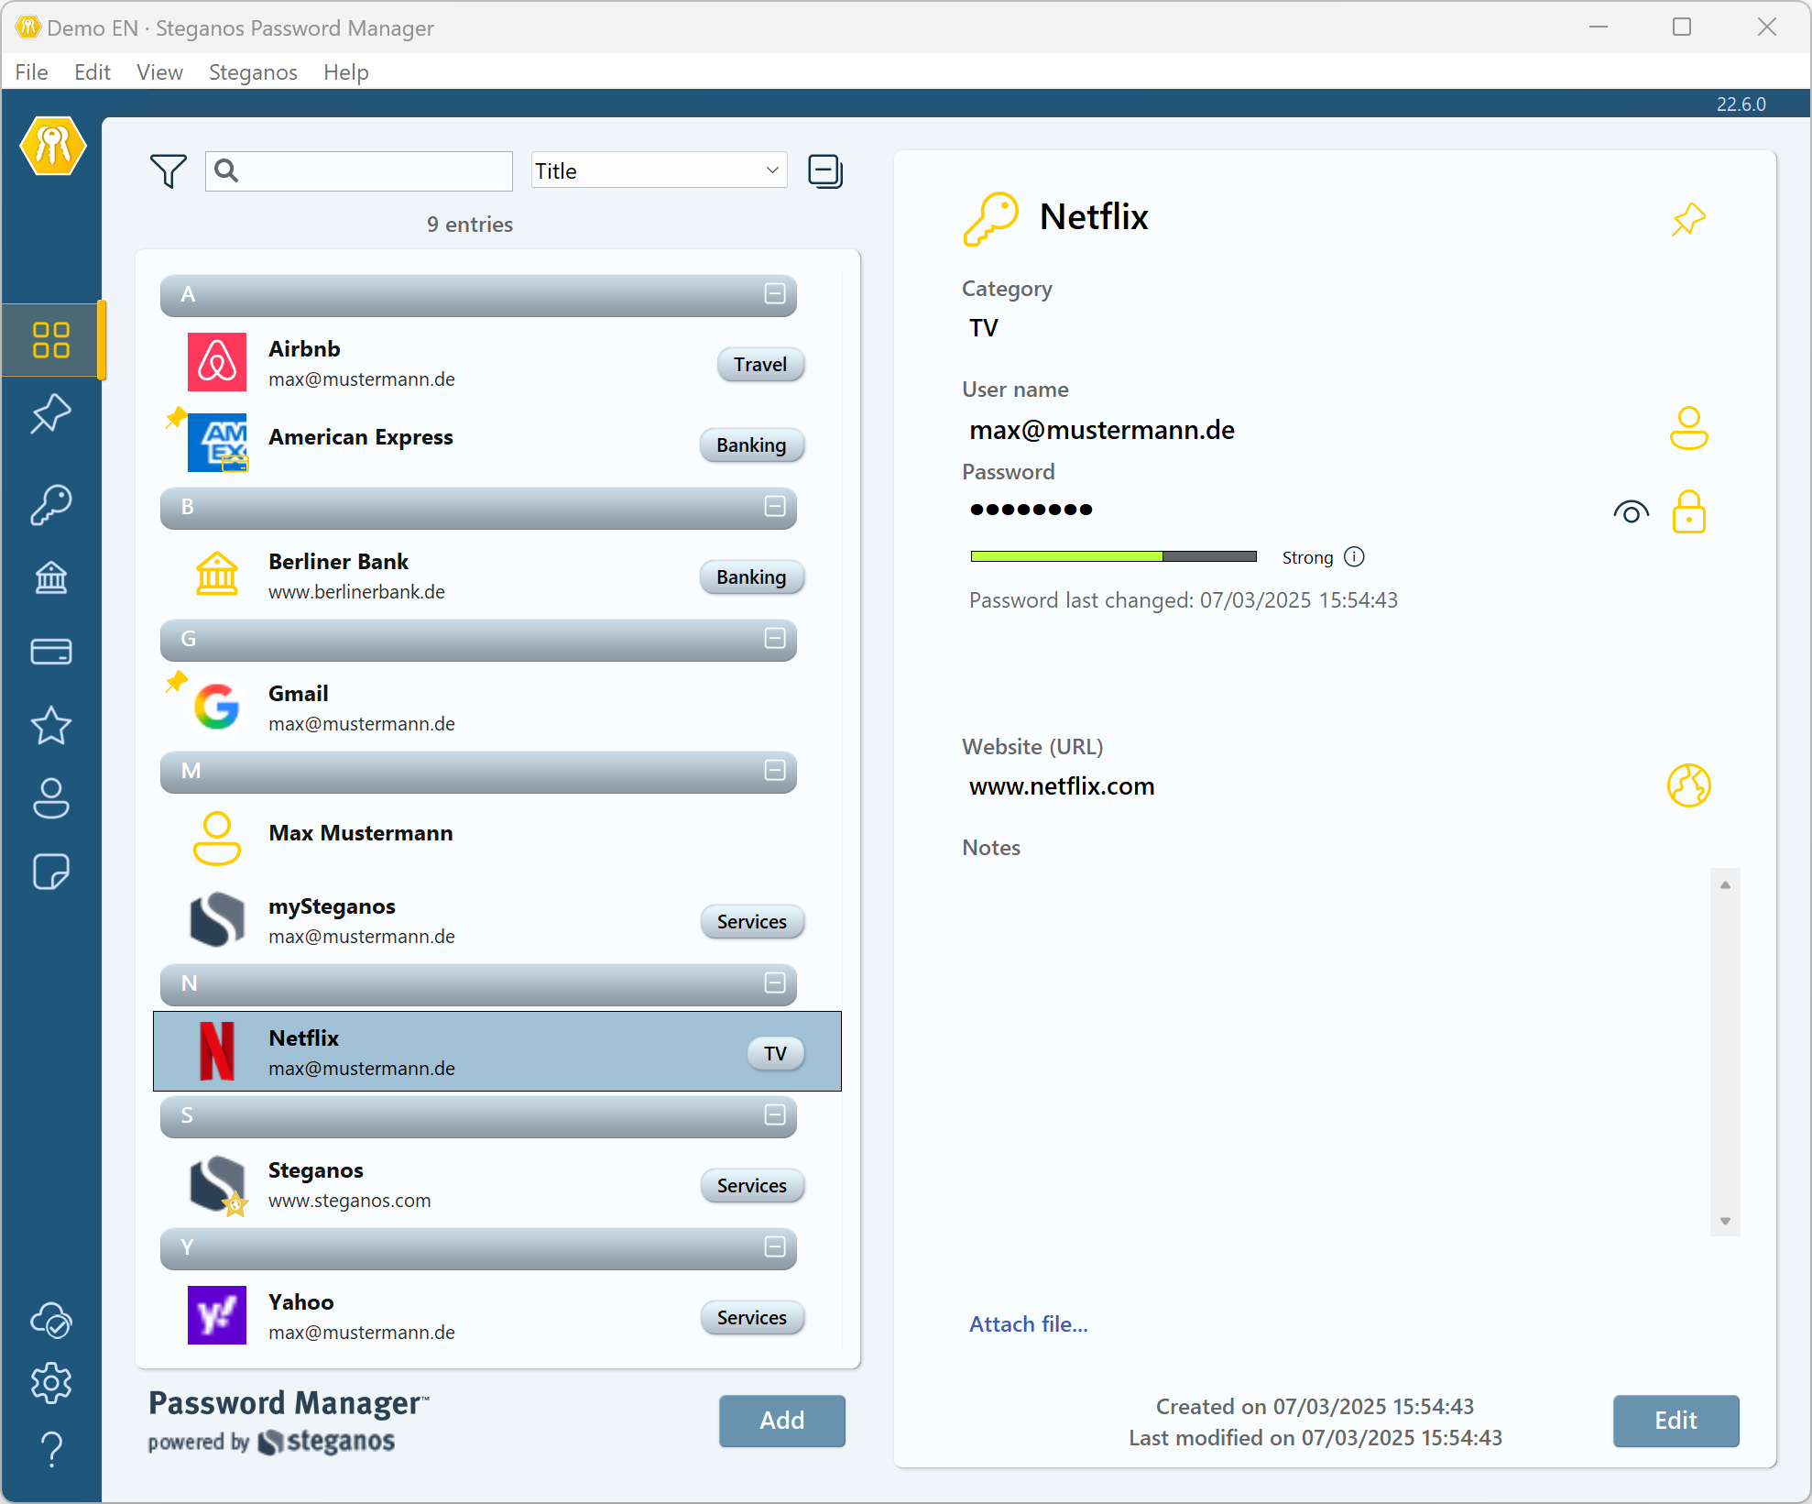The width and height of the screenshot is (1812, 1504).
Task: Open the Title sort dropdown
Action: (x=659, y=170)
